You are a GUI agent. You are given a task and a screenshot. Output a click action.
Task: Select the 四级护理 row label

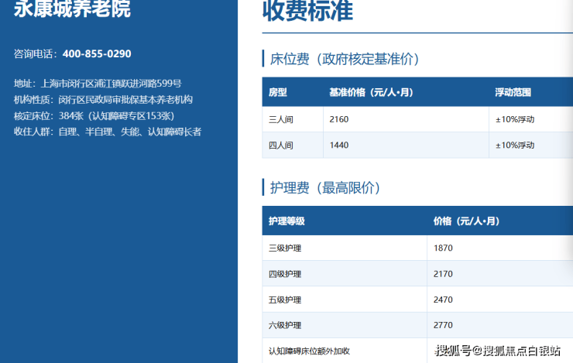point(285,274)
